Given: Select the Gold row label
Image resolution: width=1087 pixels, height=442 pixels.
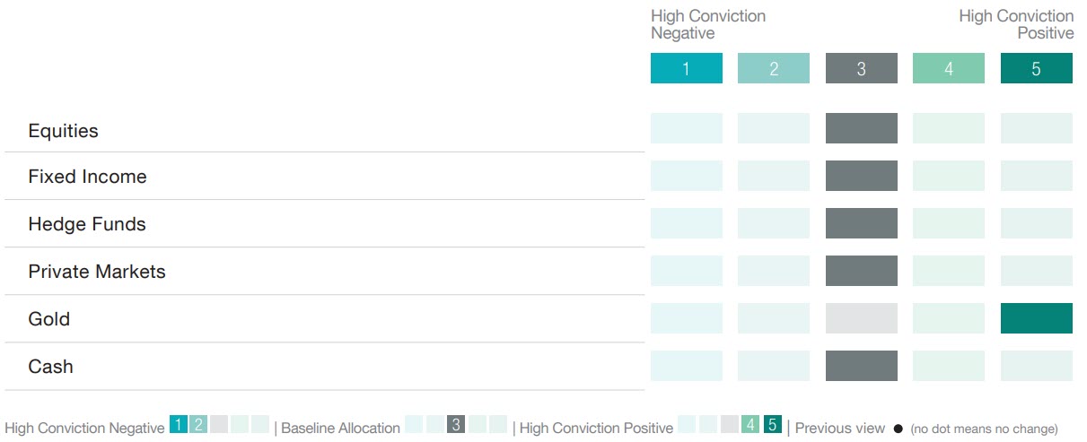Looking at the screenshot, I should [x=48, y=319].
